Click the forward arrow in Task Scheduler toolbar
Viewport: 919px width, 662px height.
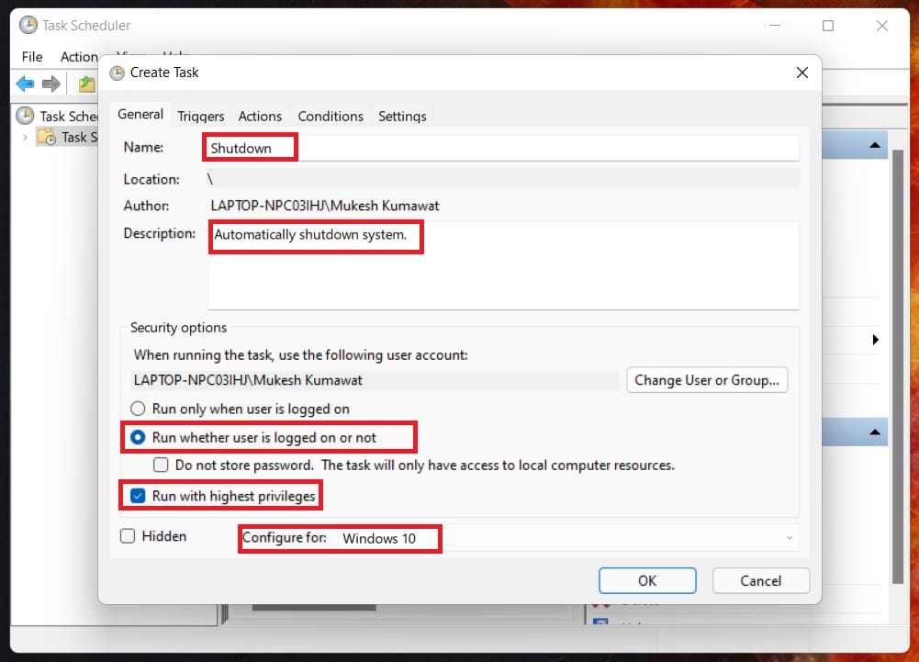tap(51, 84)
